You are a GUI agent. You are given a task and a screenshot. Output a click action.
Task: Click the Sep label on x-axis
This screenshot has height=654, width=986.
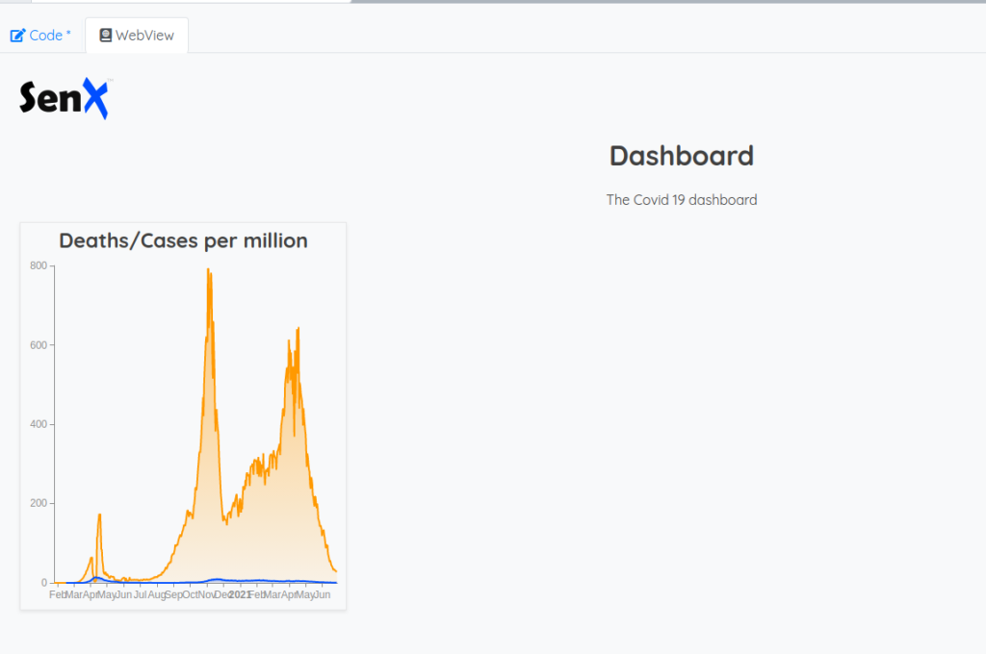click(173, 595)
